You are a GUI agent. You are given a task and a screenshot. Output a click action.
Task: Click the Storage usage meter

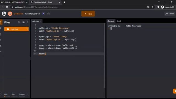pos(22,95)
